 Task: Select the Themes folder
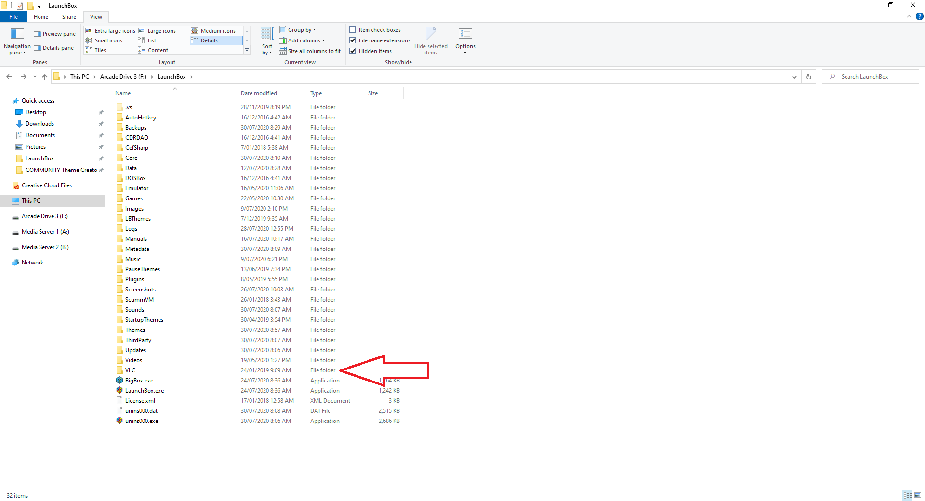tap(135, 330)
